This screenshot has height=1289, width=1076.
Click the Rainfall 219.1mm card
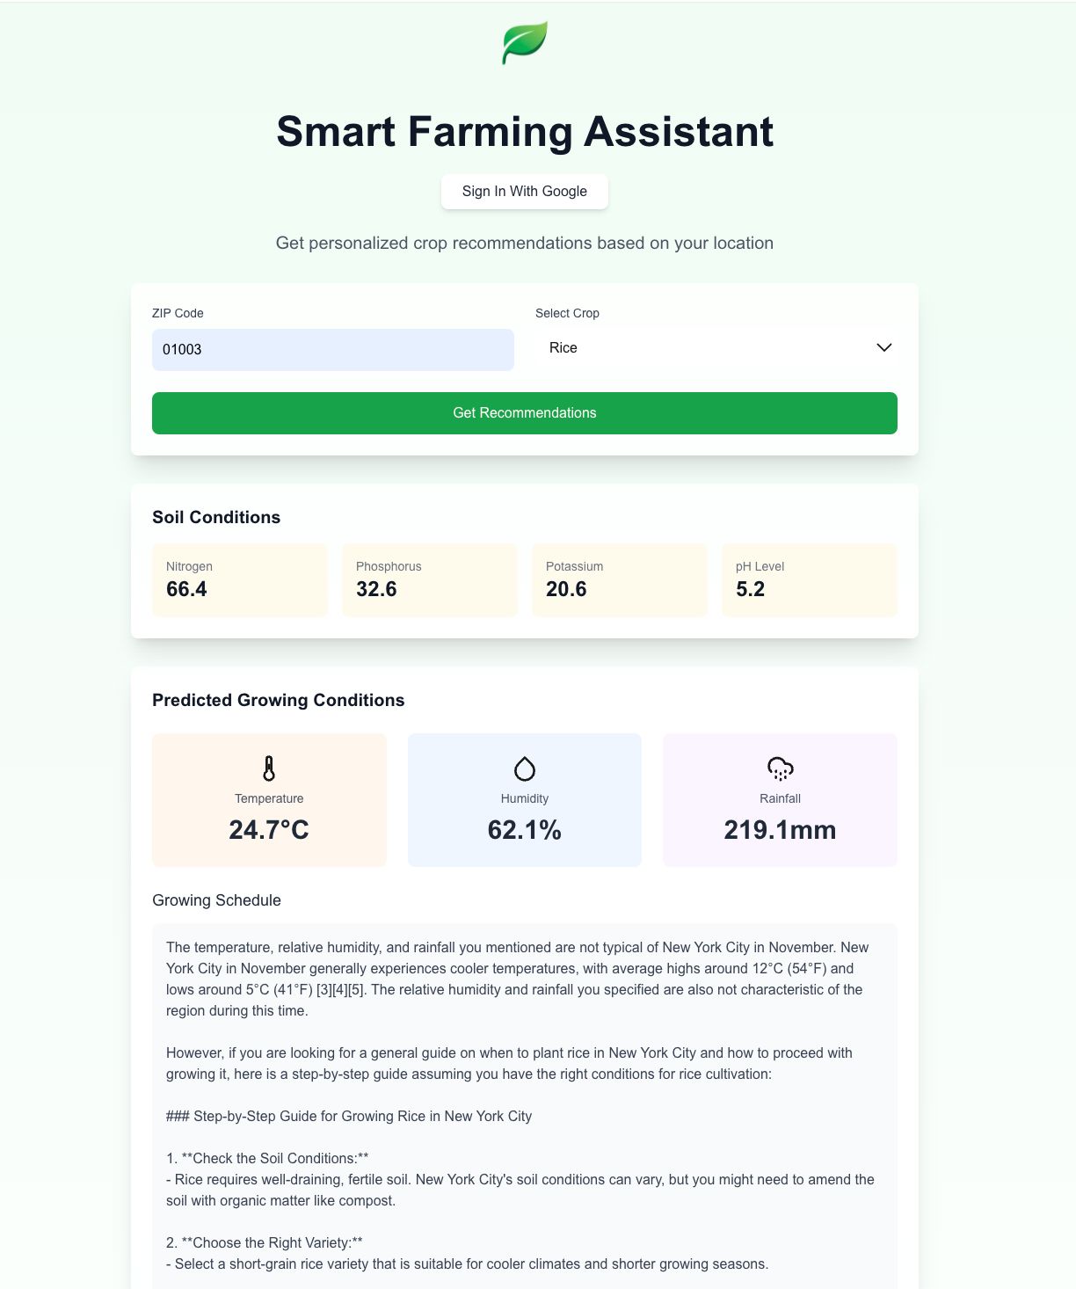point(781,800)
